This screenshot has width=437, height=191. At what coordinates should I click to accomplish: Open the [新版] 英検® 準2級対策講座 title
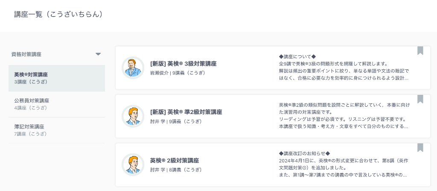click(186, 112)
